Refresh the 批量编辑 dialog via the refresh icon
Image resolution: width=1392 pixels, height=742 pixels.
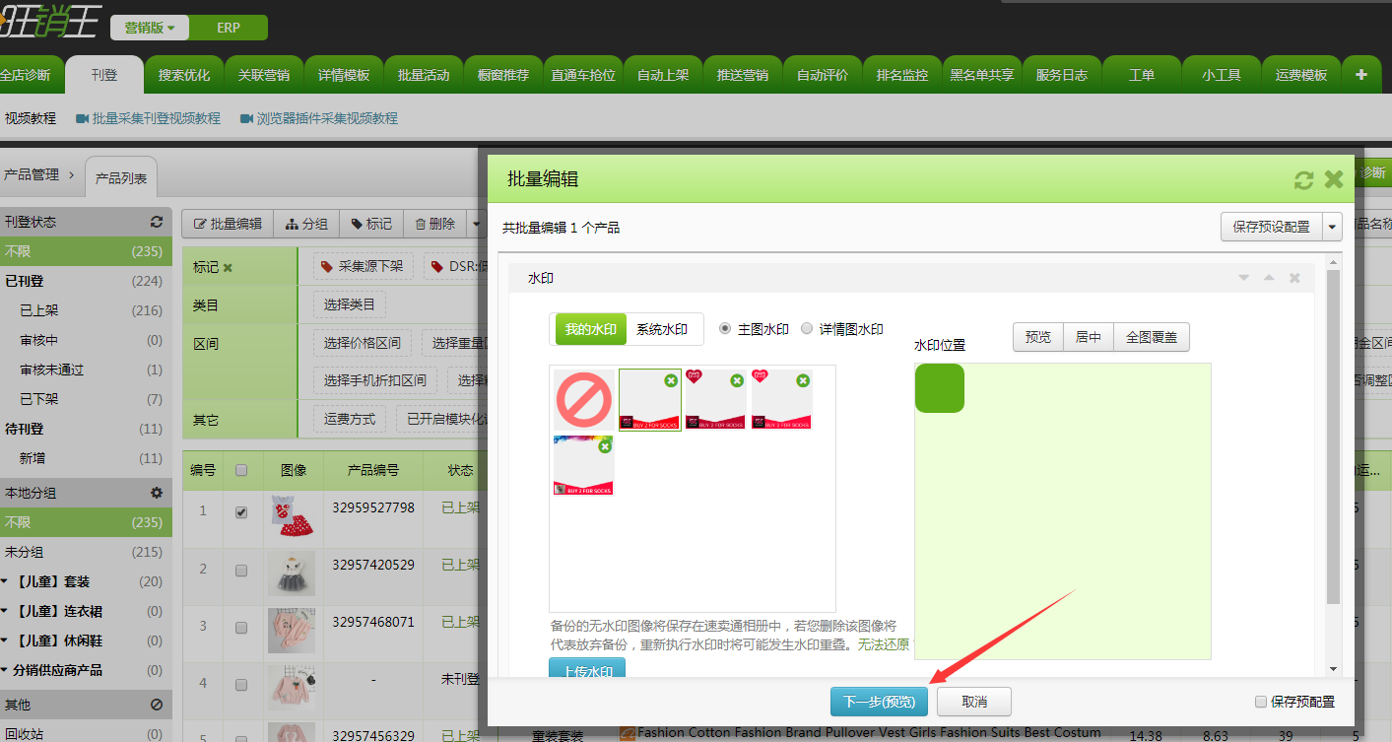[1304, 180]
